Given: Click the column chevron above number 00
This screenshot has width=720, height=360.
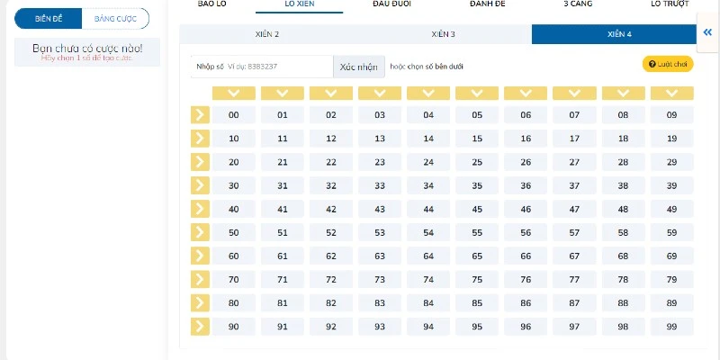Looking at the screenshot, I should pos(234,93).
